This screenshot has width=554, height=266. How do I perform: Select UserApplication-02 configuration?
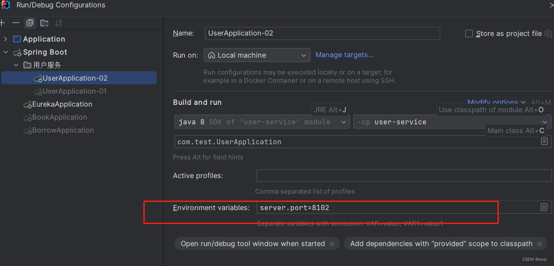click(78, 78)
